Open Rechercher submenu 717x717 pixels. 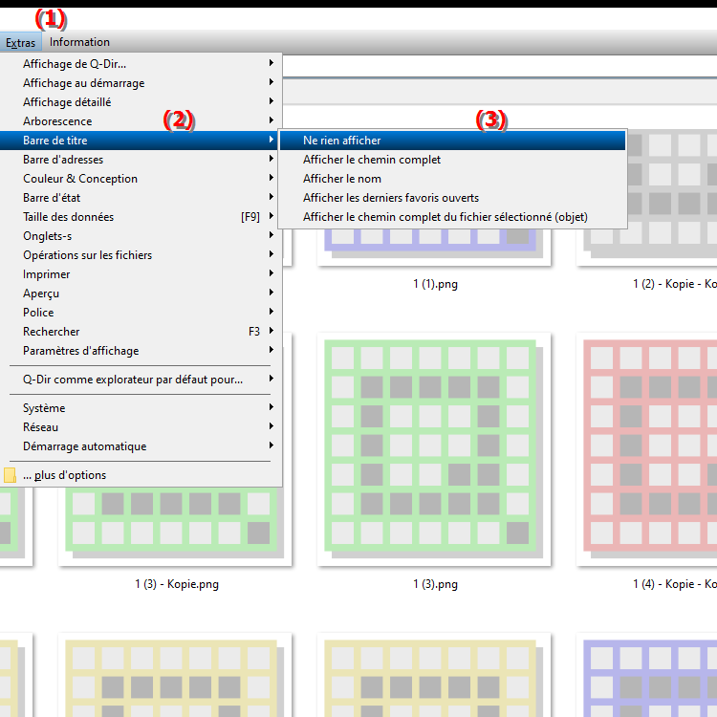[x=141, y=332]
